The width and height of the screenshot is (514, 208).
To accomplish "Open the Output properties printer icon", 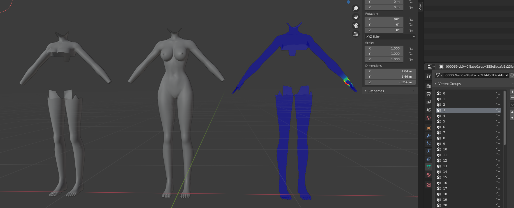I will (x=429, y=94).
